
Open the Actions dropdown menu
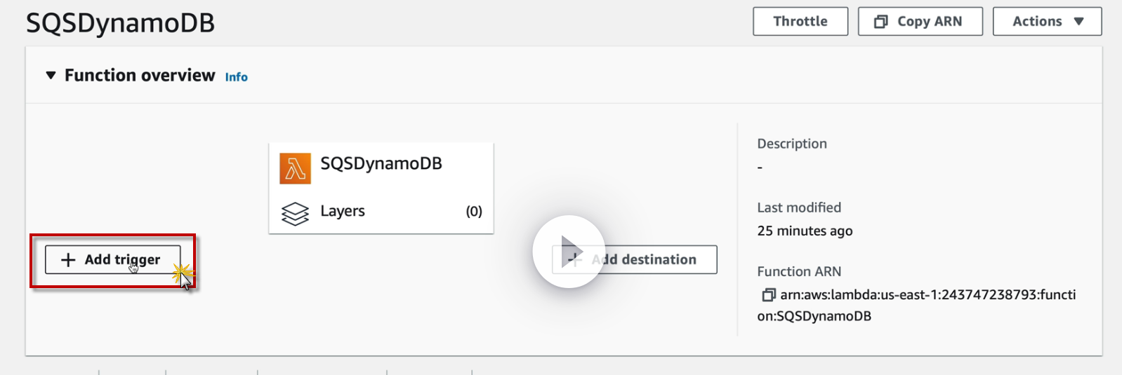point(1046,22)
